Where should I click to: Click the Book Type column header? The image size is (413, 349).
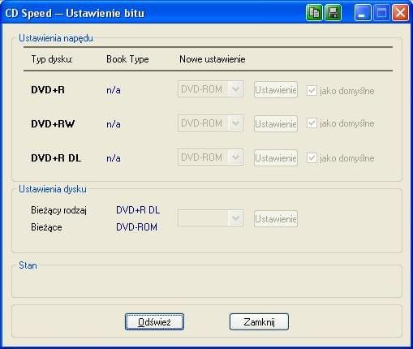(127, 59)
